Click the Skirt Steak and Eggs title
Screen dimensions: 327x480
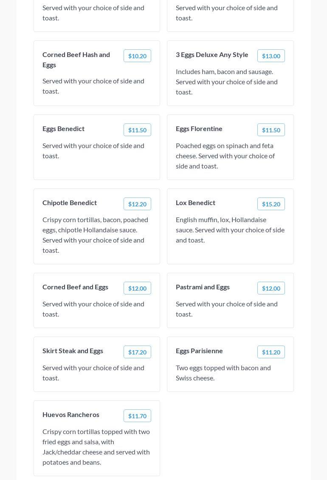pyautogui.click(x=73, y=351)
